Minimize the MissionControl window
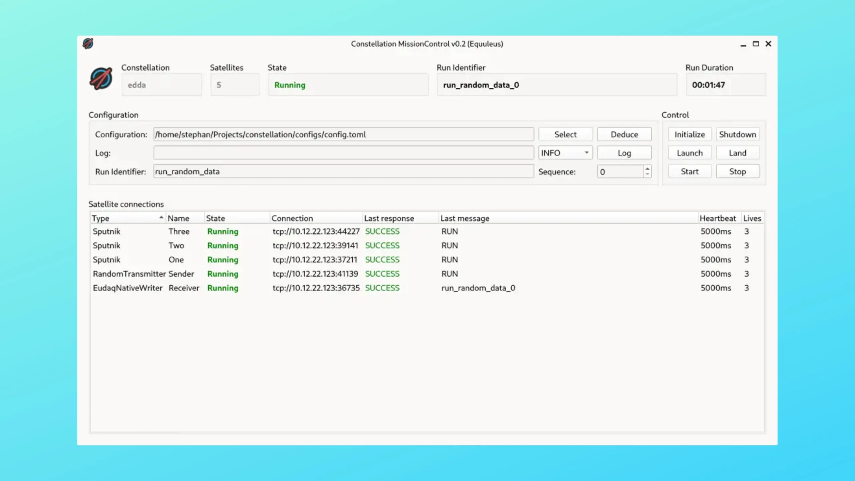 coord(743,44)
